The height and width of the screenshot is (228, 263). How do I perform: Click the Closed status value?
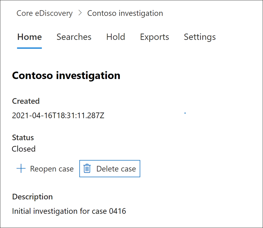(24, 149)
